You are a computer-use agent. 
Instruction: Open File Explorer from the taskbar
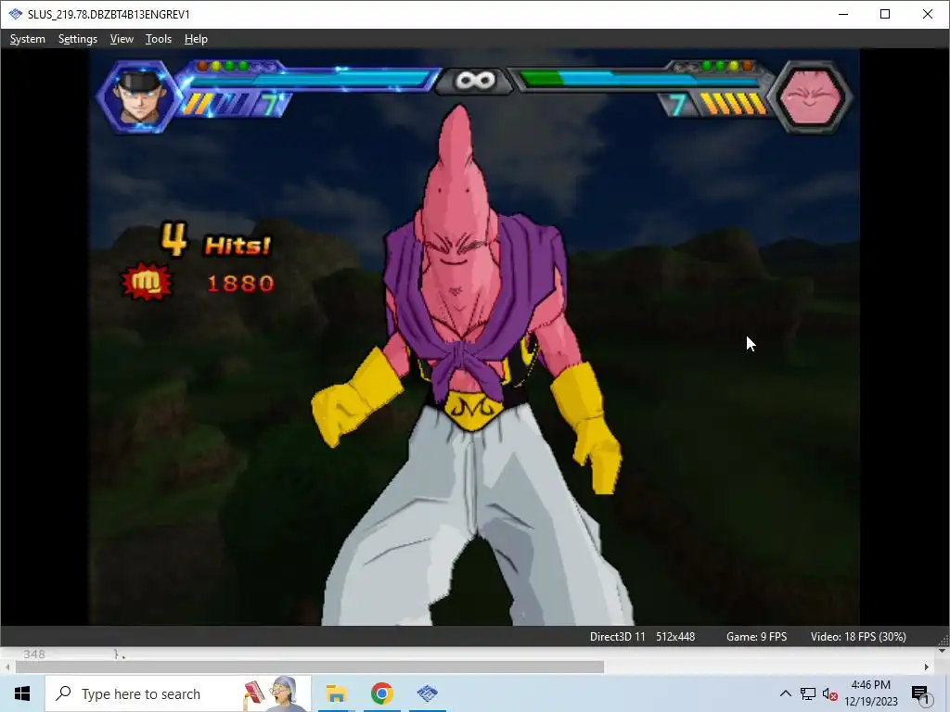336,693
